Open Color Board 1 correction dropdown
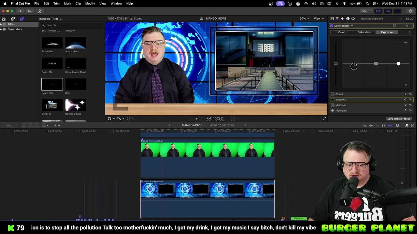This screenshot has height=234, width=417. 343,26
